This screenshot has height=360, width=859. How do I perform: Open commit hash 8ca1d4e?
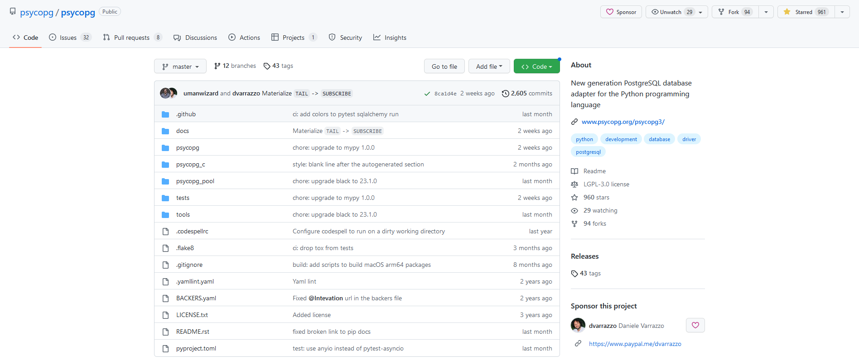445,94
